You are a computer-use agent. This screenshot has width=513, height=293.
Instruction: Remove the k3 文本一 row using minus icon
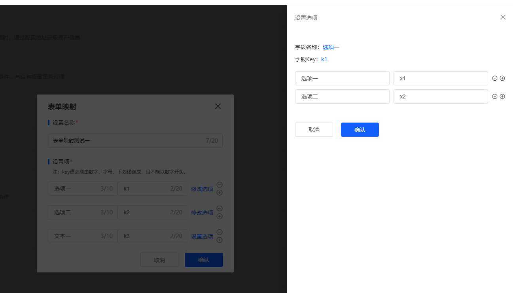(220, 232)
